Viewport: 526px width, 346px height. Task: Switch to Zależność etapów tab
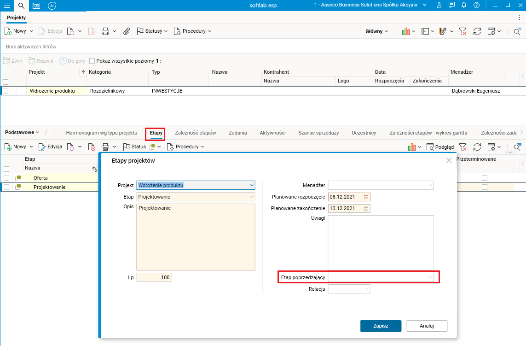click(196, 133)
